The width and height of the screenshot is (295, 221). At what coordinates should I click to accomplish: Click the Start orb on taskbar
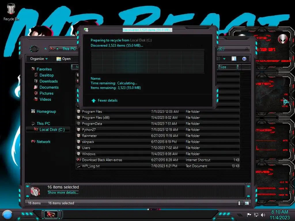click(x=7, y=215)
